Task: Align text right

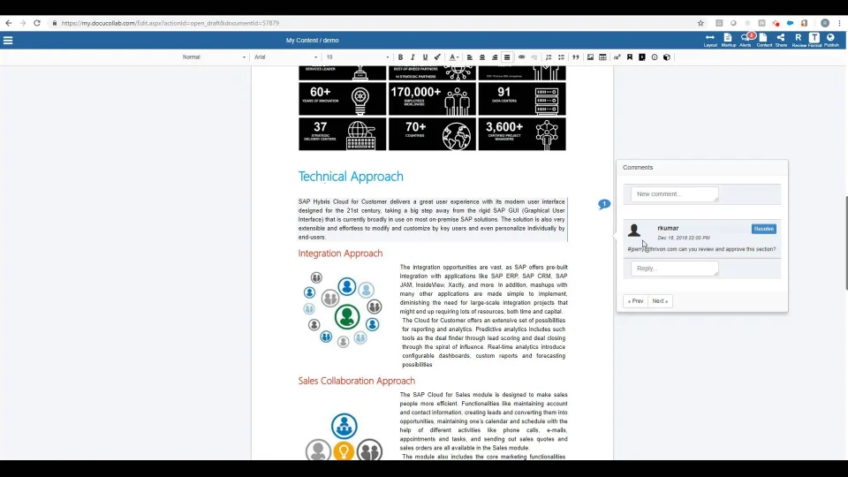Action: [495, 57]
